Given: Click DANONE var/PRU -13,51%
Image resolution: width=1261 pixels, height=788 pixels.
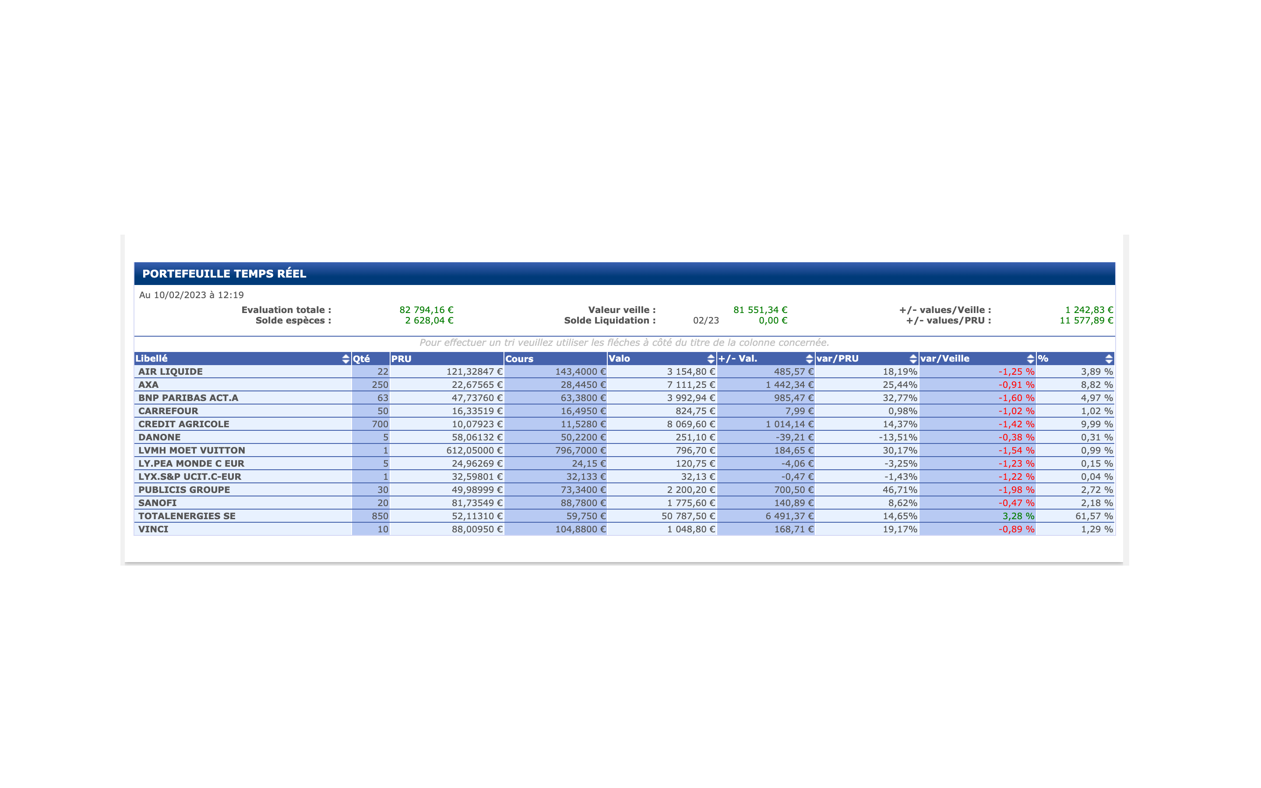Looking at the screenshot, I should point(898,437).
